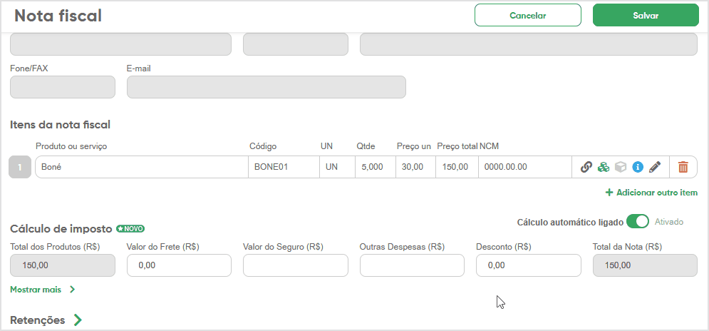
Task: Delete the Boné item with trash icon
Action: tap(683, 167)
